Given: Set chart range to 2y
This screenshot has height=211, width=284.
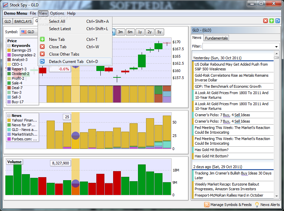Looking at the screenshot, I should click(149, 32).
